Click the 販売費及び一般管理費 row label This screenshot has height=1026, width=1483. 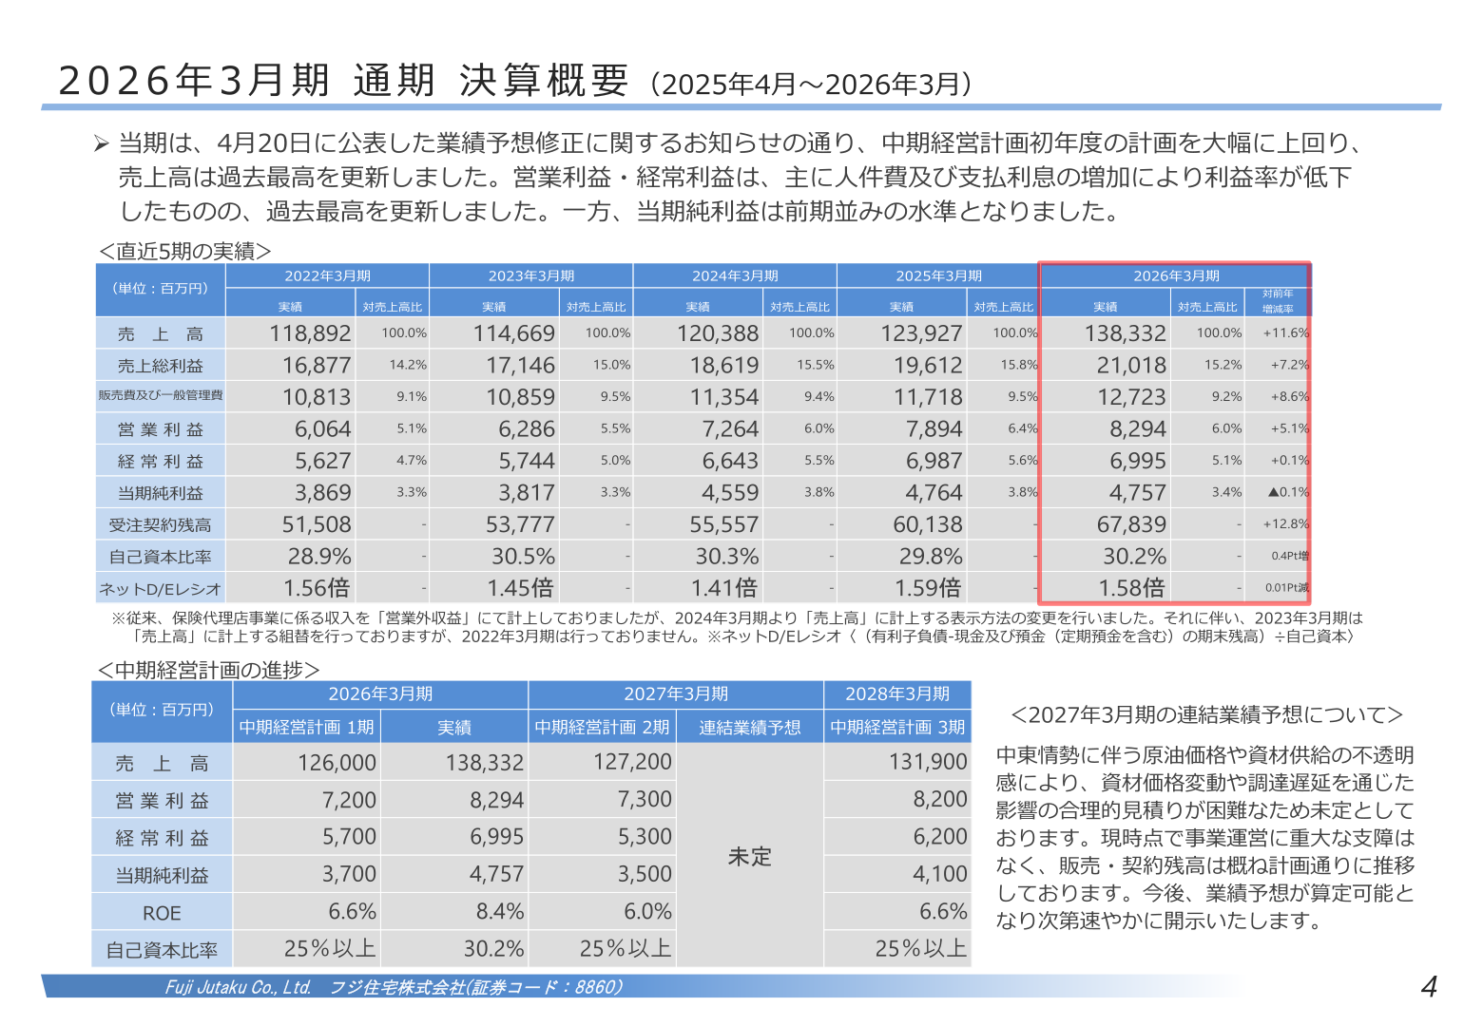point(161,395)
